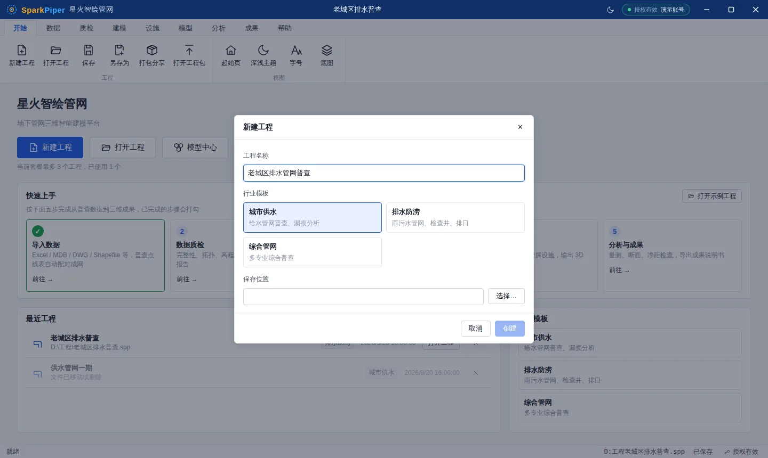Click 打开工程包 upload icon

[189, 50]
